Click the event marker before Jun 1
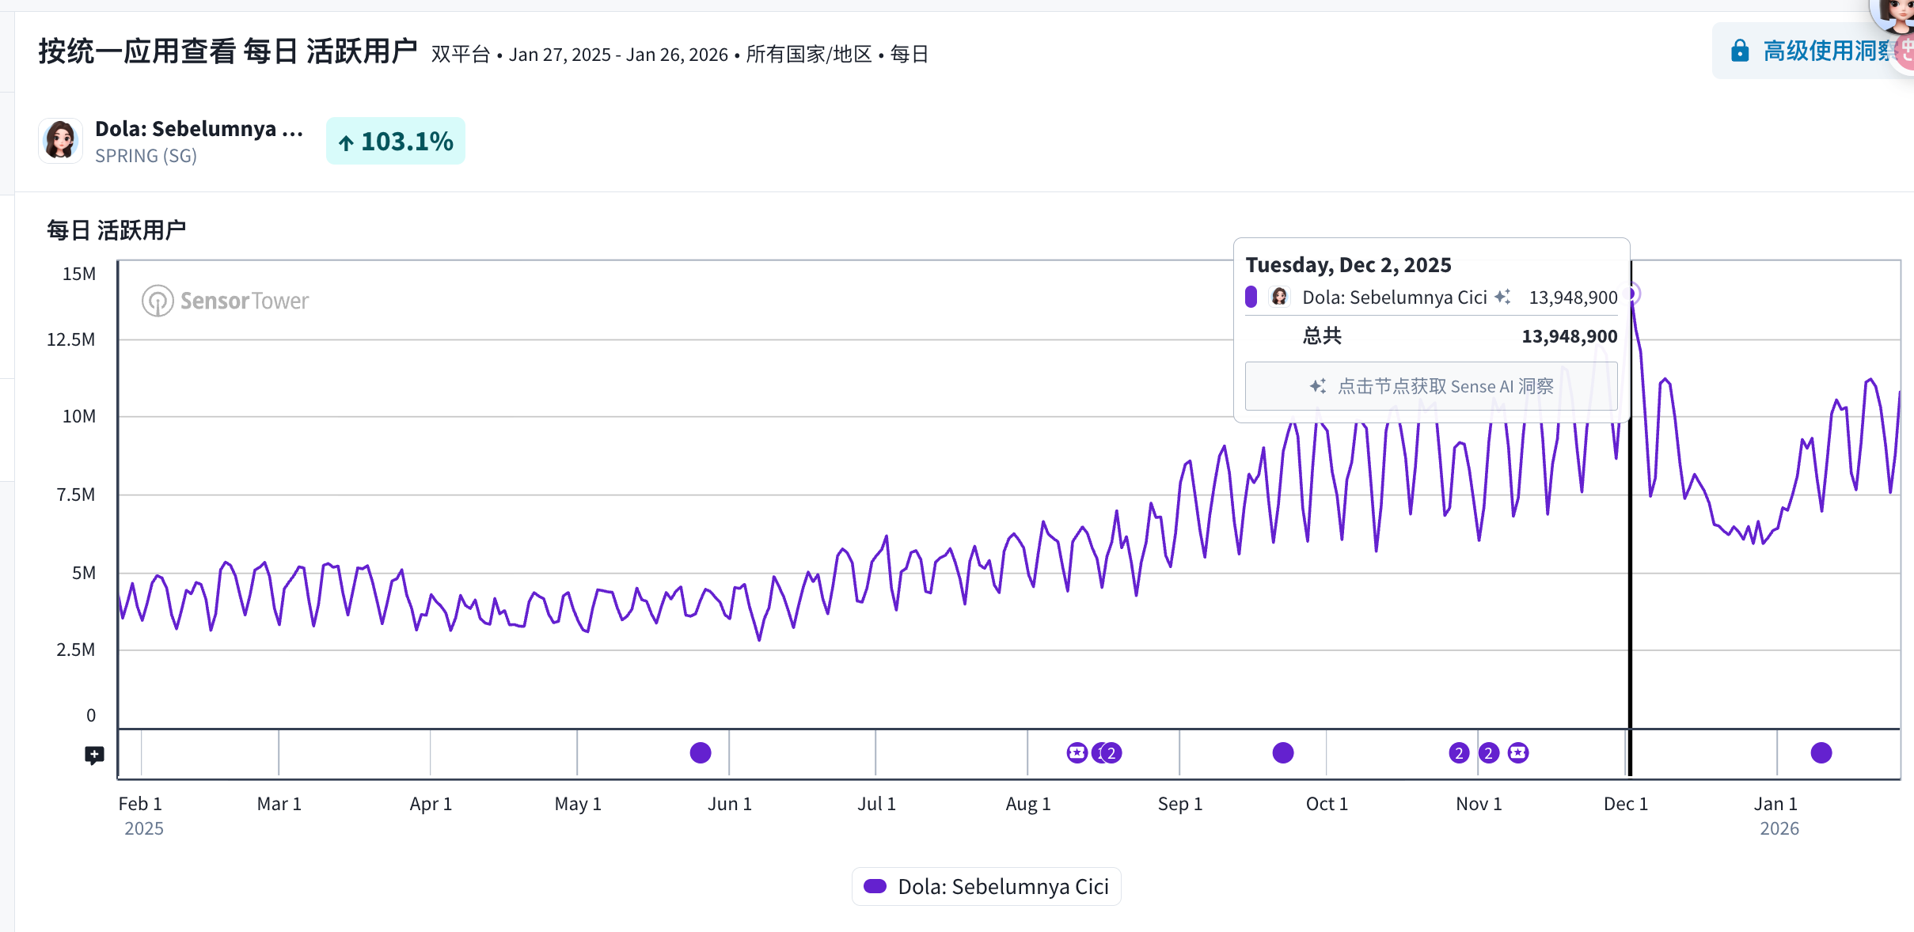 [x=700, y=752]
